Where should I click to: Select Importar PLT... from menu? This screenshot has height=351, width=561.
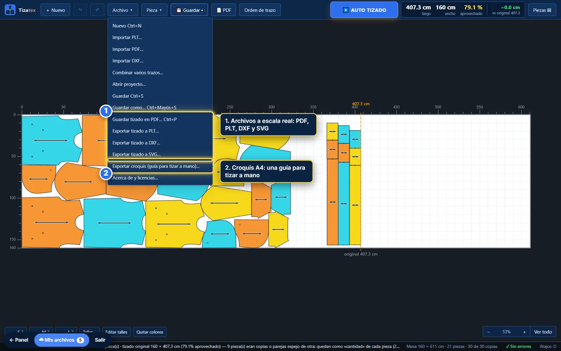point(160,37)
